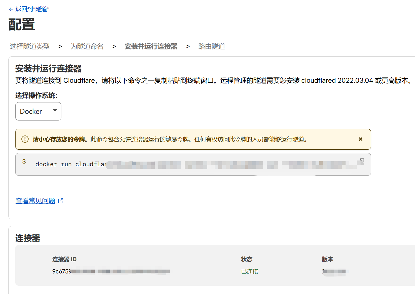Viewport: 415px width, 294px height.
Task: Click the dollar prompt symbol in code box
Action: click(24, 162)
